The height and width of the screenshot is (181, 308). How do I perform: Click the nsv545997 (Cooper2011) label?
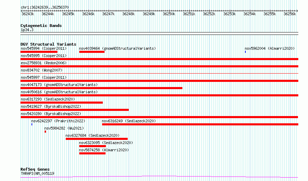(44, 77)
